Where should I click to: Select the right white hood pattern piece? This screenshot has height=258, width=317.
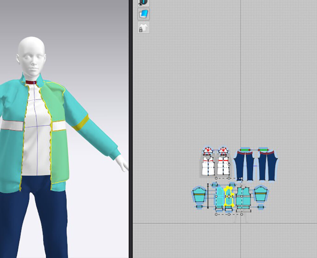223,150
